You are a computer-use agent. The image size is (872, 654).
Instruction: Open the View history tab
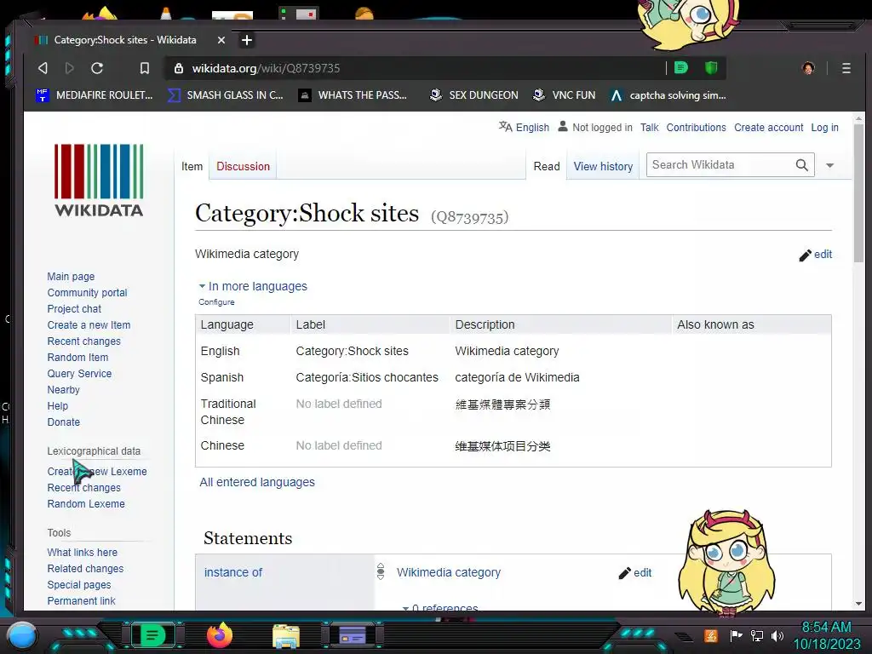click(604, 166)
